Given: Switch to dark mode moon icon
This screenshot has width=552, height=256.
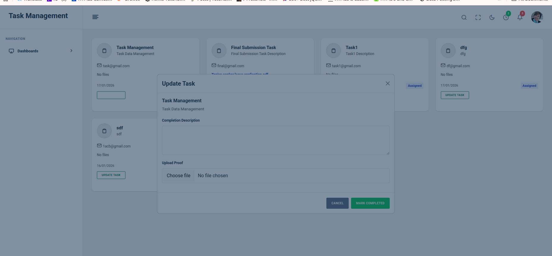Looking at the screenshot, I should (492, 18).
